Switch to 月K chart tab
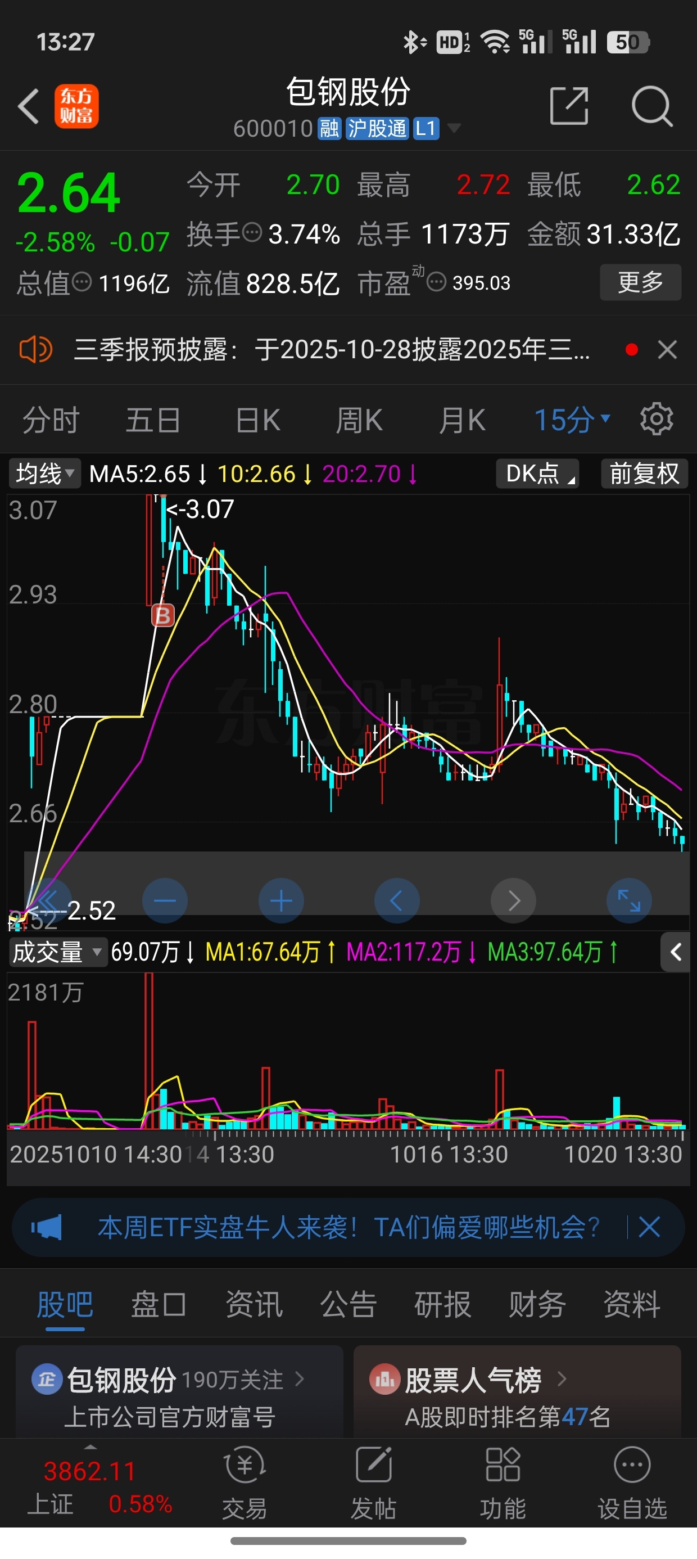This screenshot has height=1559, width=697. pos(462,420)
